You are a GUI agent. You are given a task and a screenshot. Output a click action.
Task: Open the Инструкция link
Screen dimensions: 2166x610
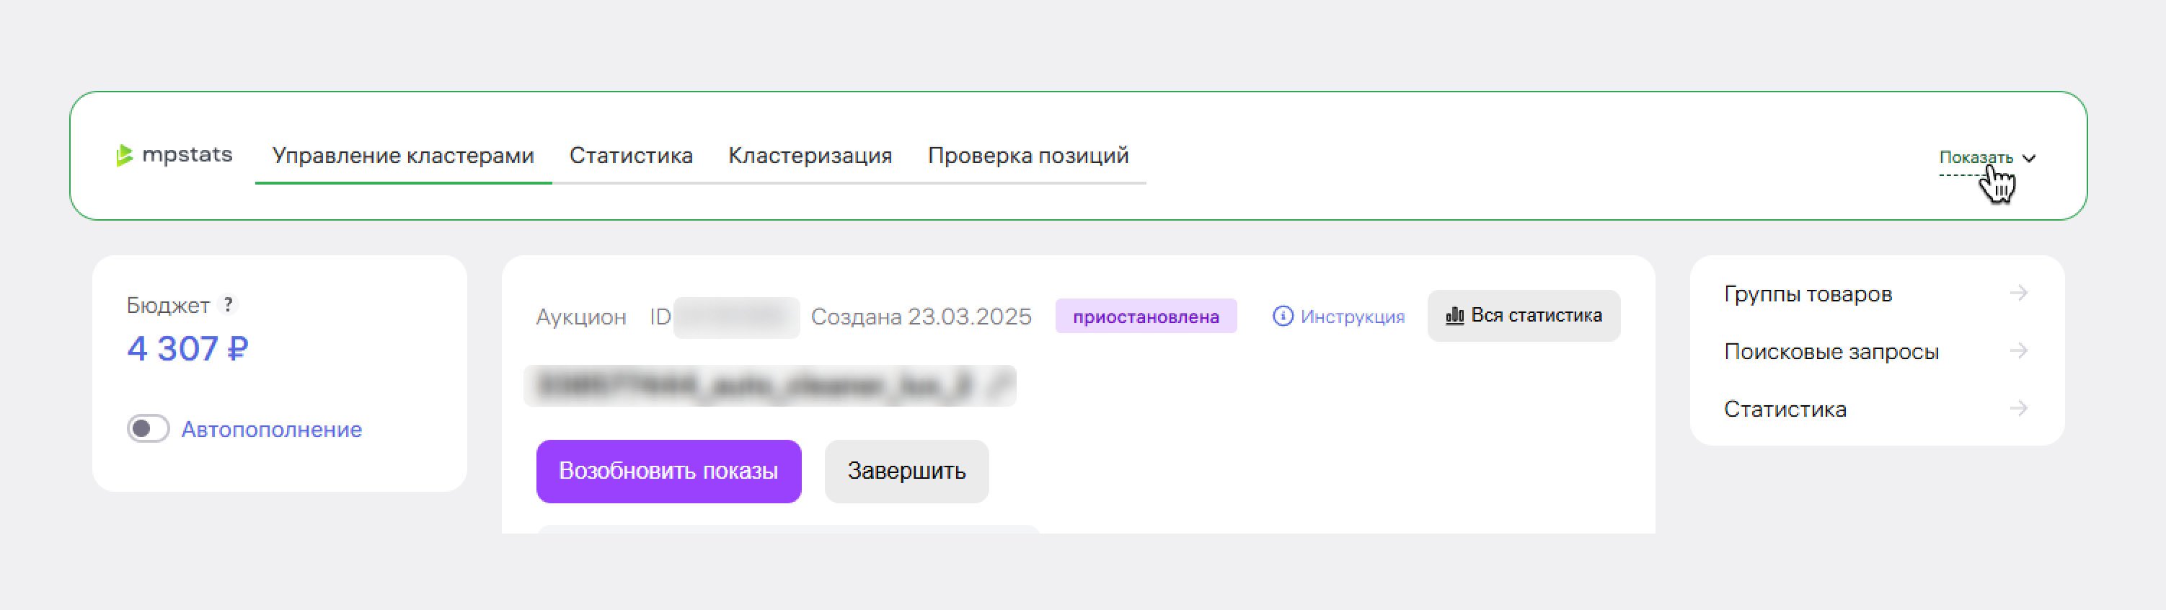click(1351, 317)
